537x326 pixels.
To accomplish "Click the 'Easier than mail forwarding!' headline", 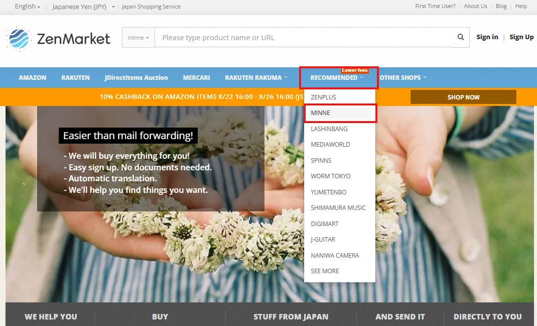I will [x=128, y=136].
